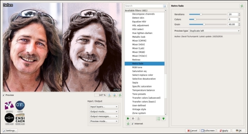248x134 pixels.
Task: Choose the Vintage style filter
Action: pyautogui.click(x=139, y=109)
